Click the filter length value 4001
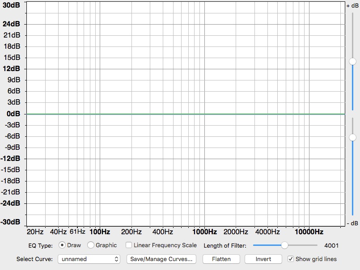This screenshot has height=270, width=360. tap(331, 245)
